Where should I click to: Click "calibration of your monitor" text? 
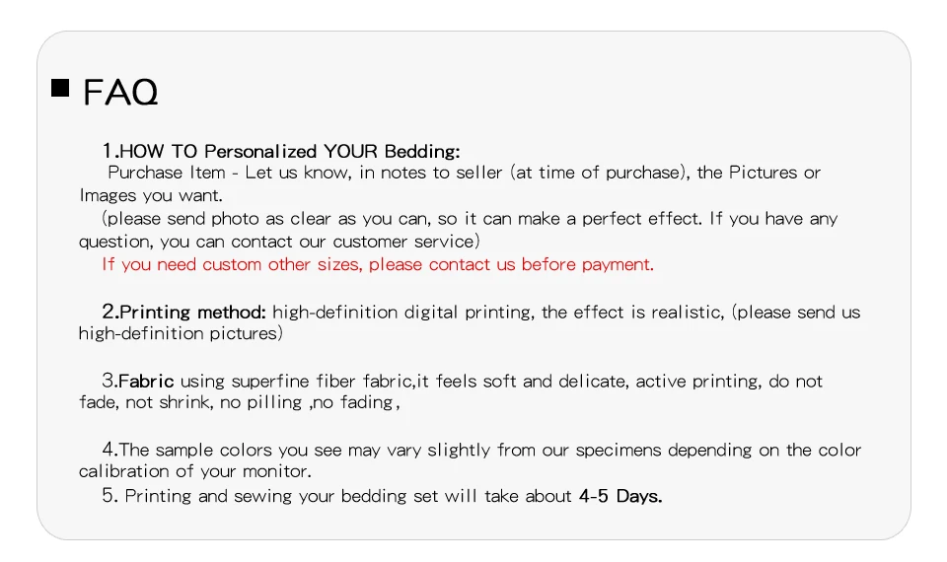(194, 471)
